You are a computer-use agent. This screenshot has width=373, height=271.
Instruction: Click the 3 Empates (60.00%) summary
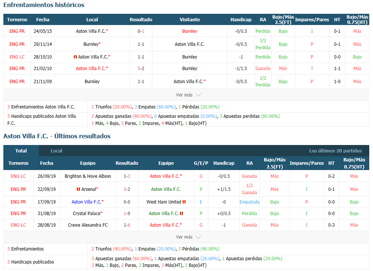155,107
